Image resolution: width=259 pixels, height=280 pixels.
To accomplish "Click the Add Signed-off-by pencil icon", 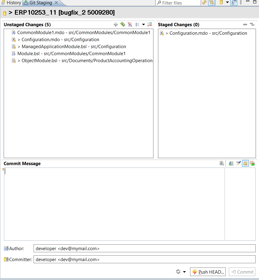I will [x=238, y=163].
